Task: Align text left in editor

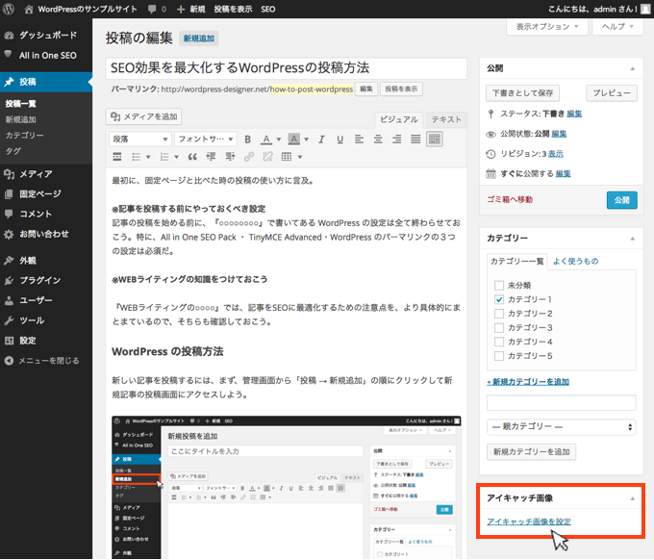Action: tap(359, 139)
